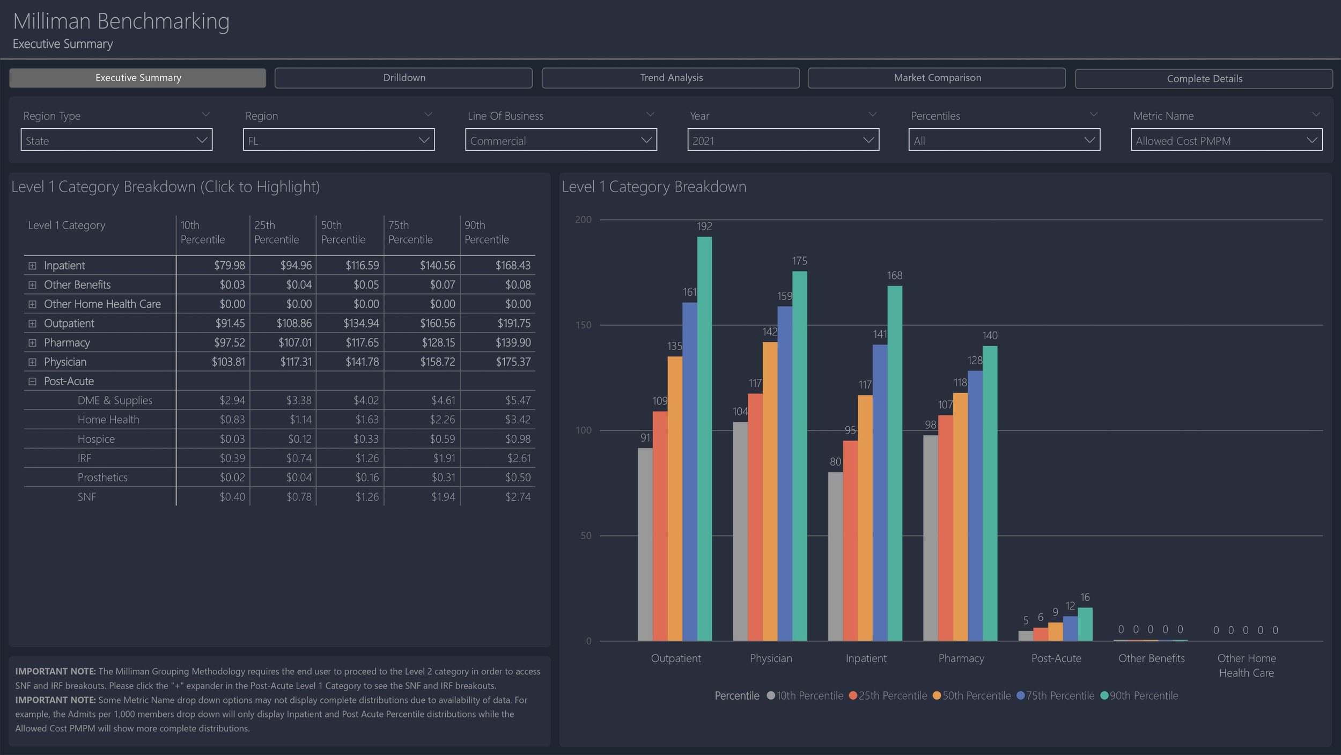Click the 90th Percentile legend swatch
Image resolution: width=1341 pixels, height=755 pixels.
pos(1104,696)
